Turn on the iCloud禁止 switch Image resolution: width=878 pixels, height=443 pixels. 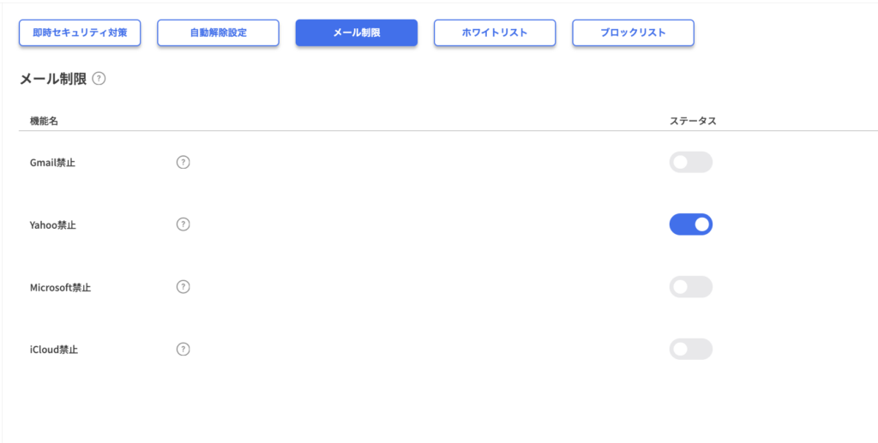[690, 349]
